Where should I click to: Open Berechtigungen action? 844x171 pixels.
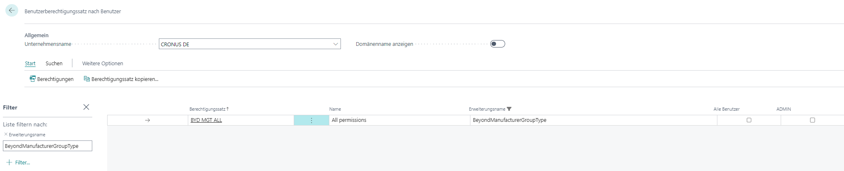point(52,79)
